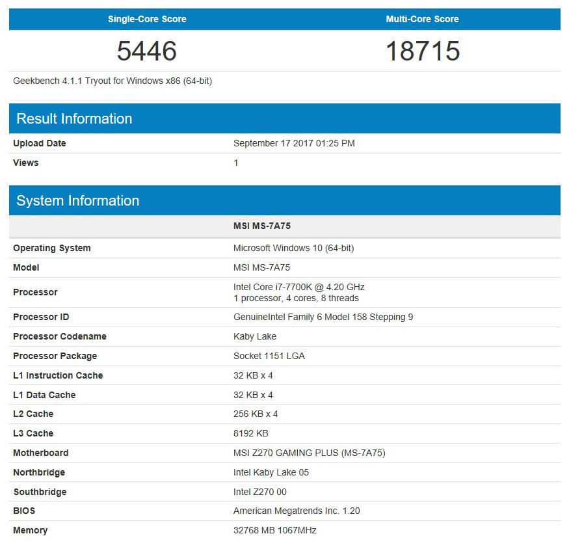Screen dimensions: 569x549
Task: Click the System Information section header
Action: [x=78, y=200]
